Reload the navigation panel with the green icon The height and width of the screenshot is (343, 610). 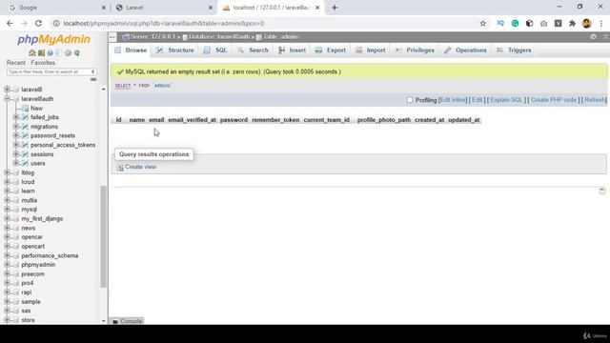[x=77, y=53]
